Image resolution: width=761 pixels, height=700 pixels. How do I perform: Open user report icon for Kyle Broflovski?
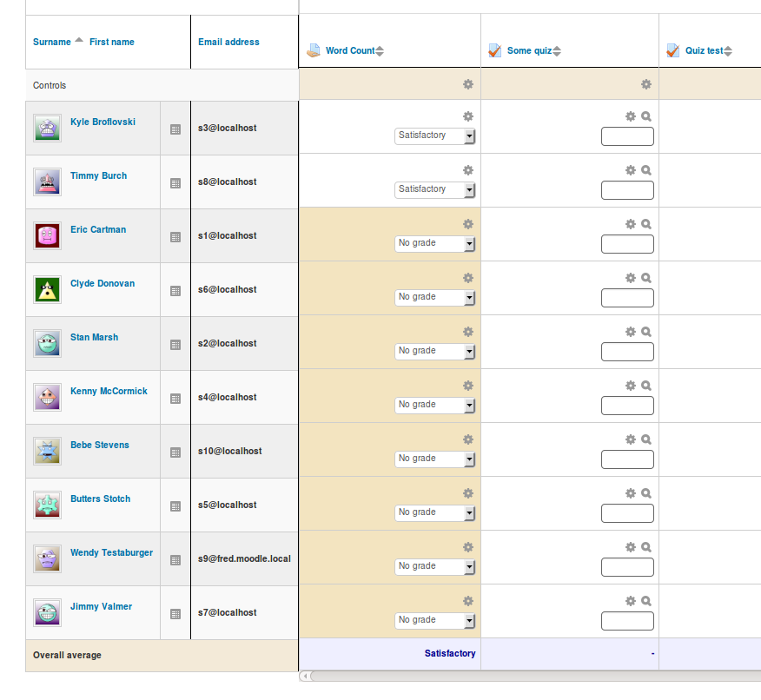[x=175, y=129]
